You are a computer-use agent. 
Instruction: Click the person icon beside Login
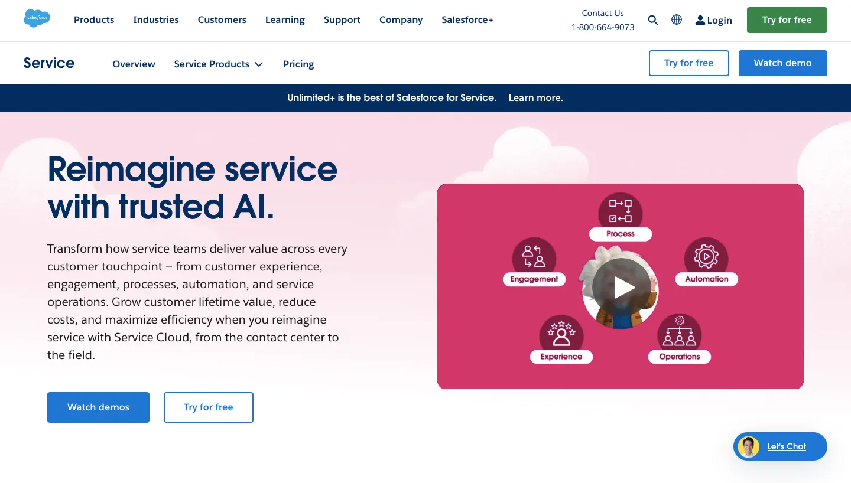click(x=700, y=20)
